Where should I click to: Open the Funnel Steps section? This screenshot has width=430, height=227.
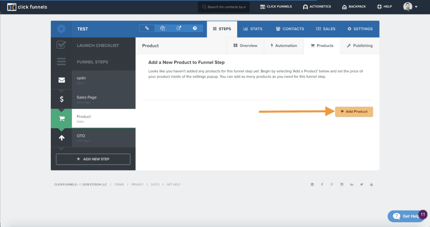[93, 62]
